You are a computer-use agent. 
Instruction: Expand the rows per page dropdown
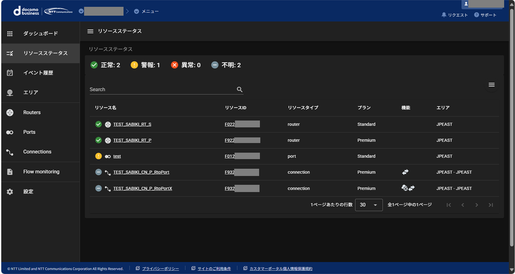click(369, 205)
